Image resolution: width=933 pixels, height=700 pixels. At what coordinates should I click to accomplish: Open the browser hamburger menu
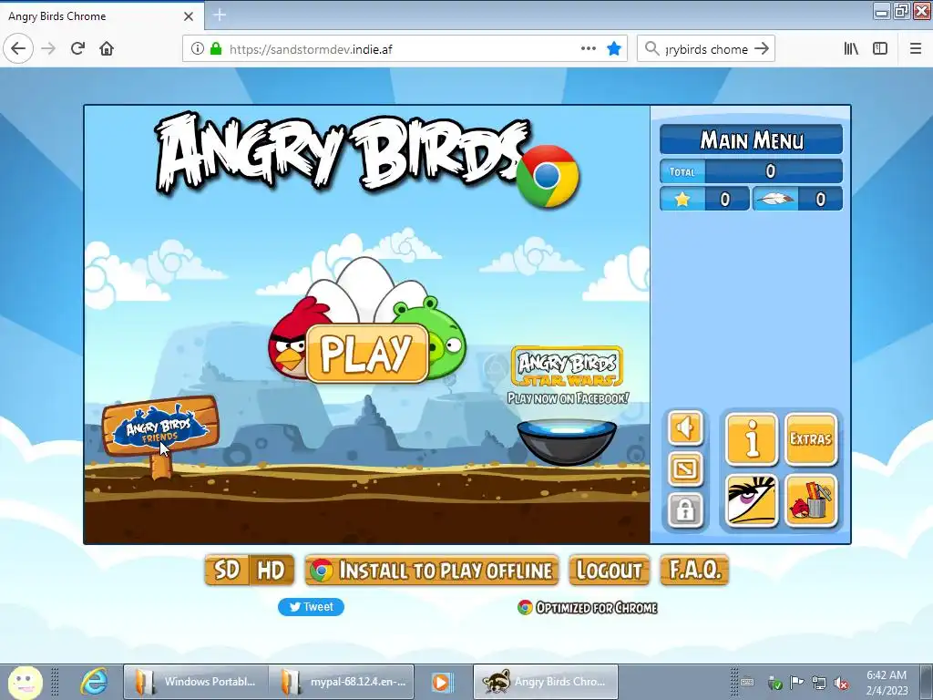coord(916,49)
